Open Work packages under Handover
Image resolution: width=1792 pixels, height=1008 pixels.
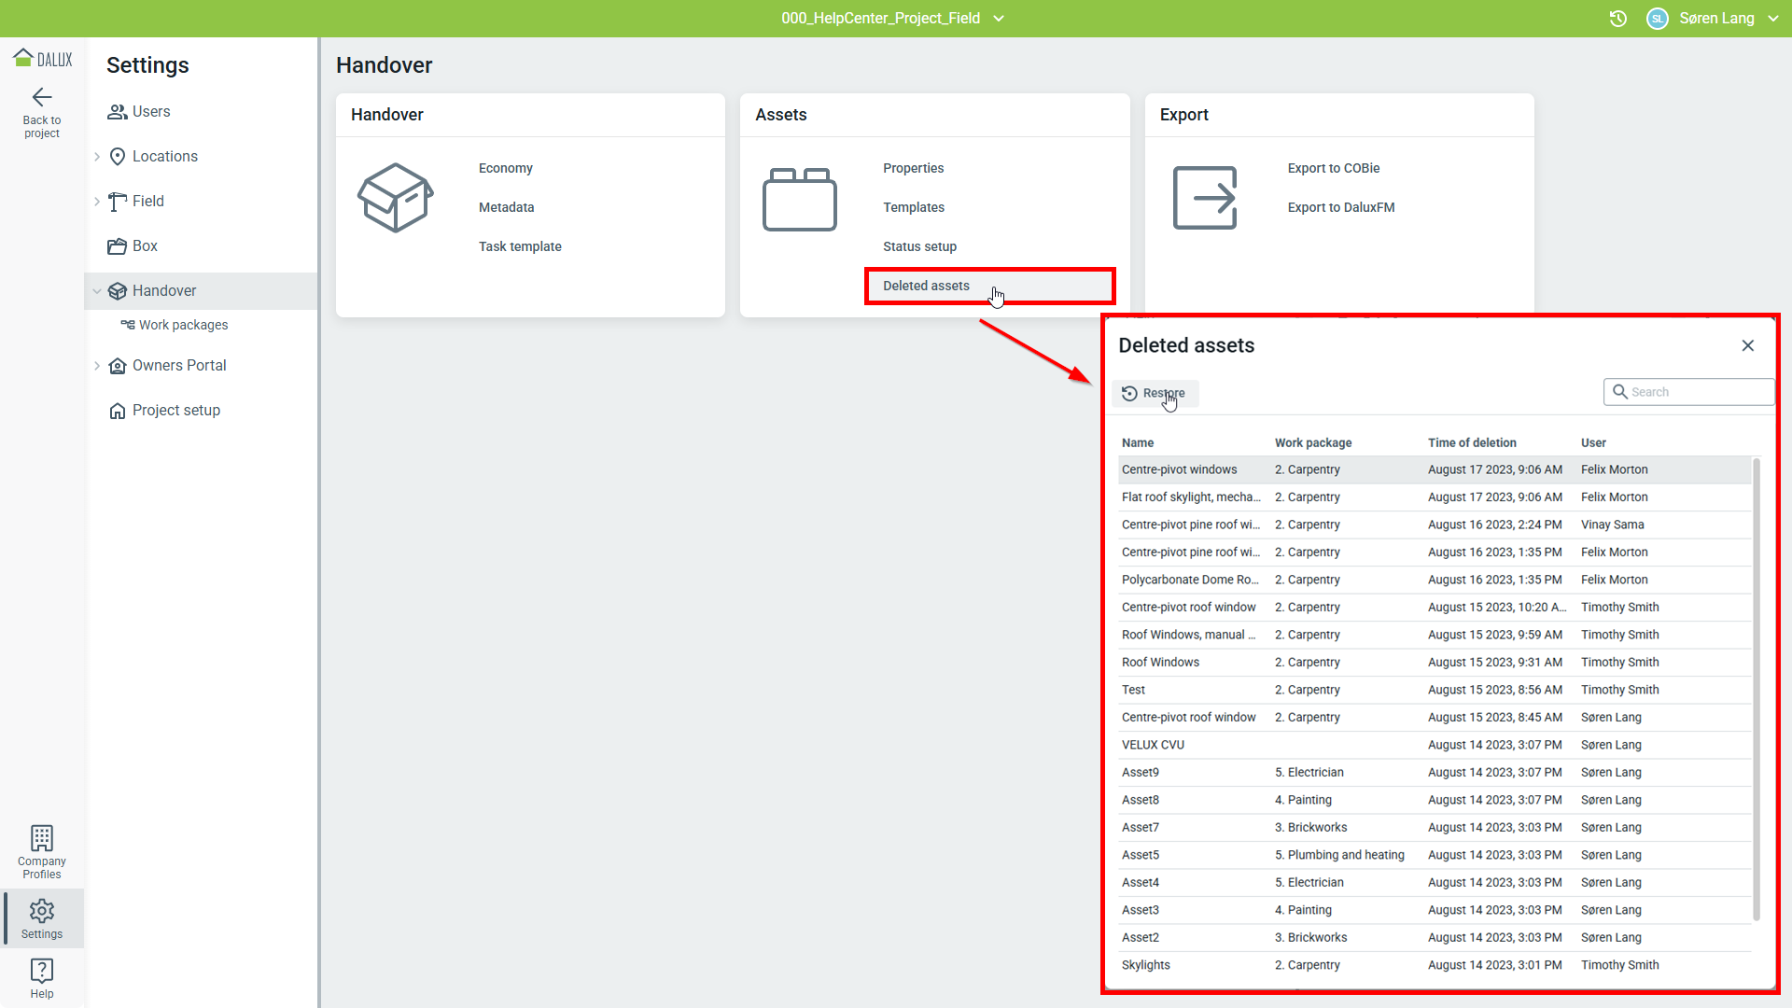click(183, 325)
